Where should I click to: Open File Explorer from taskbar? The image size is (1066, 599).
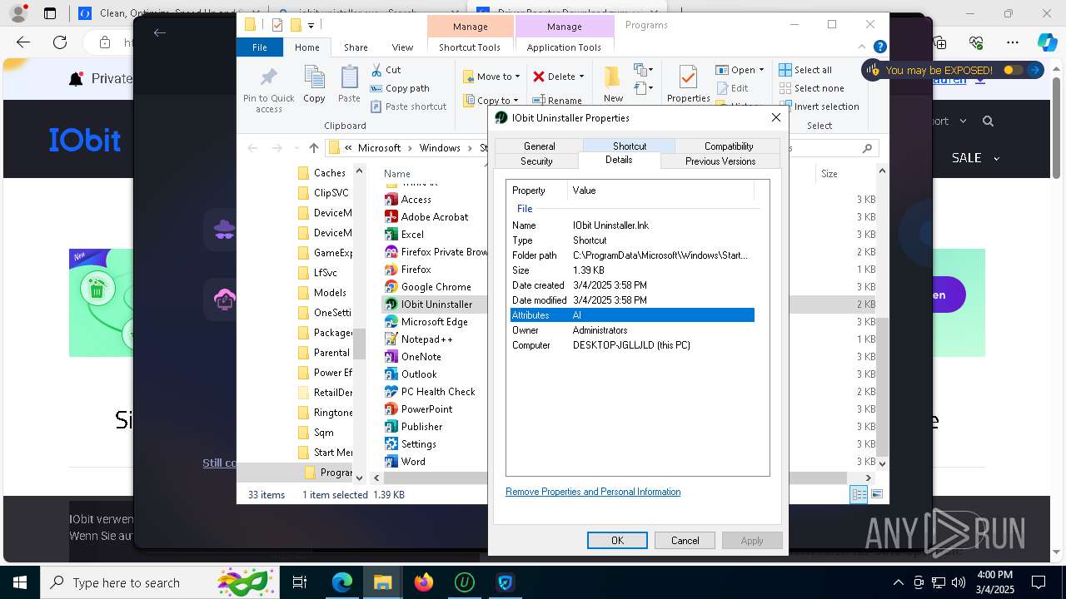pos(383,582)
